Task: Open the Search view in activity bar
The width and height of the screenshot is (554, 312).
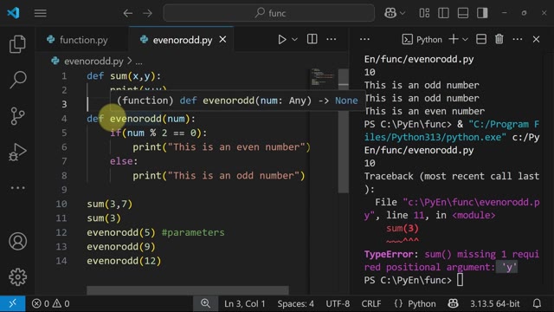Action: 17,80
